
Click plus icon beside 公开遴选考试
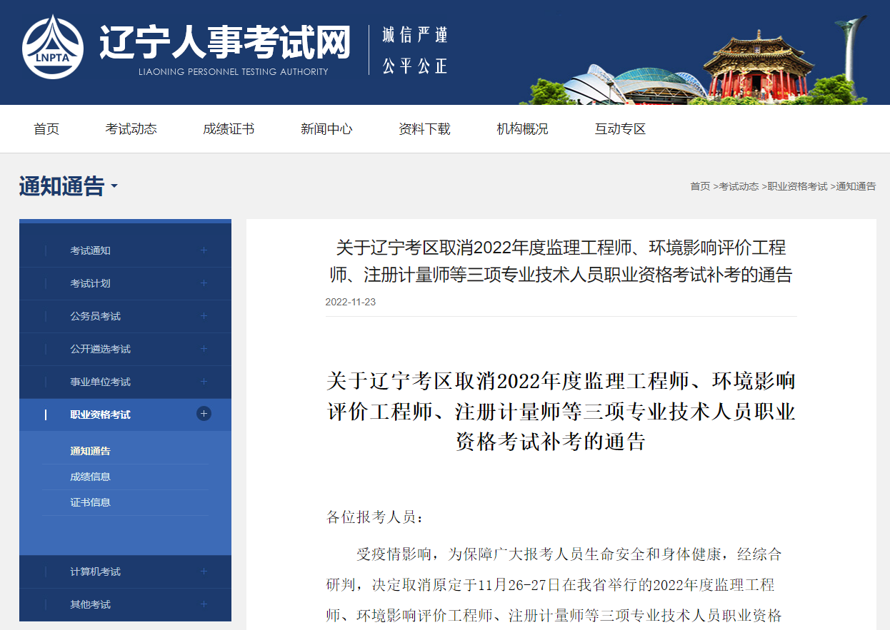204,349
